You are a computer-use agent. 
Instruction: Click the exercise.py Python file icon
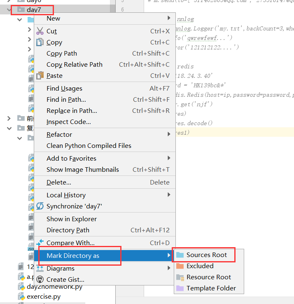click(21, 297)
